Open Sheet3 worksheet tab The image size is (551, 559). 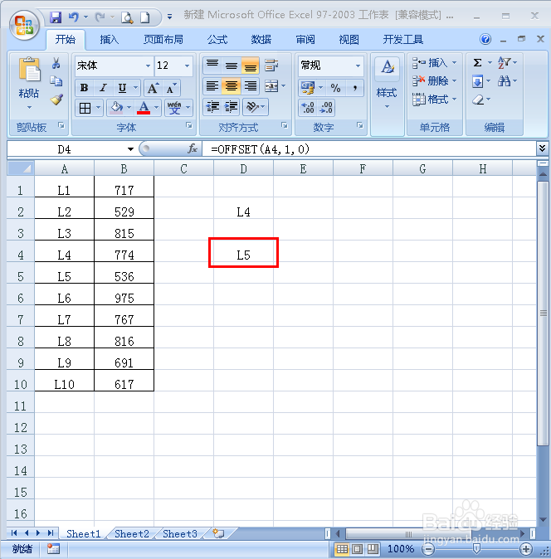(180, 533)
